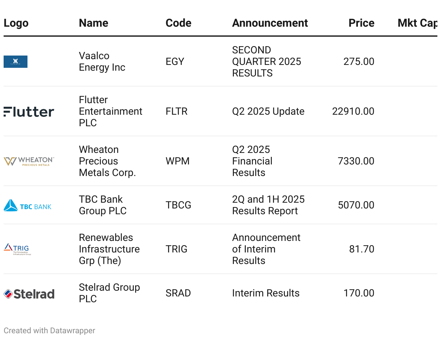Open the Q2 2025 Update announcement

click(268, 111)
